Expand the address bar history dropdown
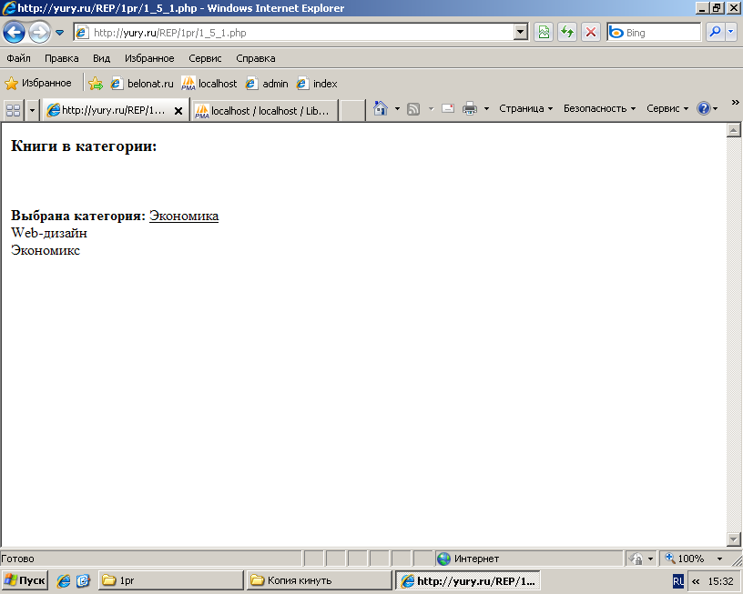The image size is (743, 594). click(521, 33)
